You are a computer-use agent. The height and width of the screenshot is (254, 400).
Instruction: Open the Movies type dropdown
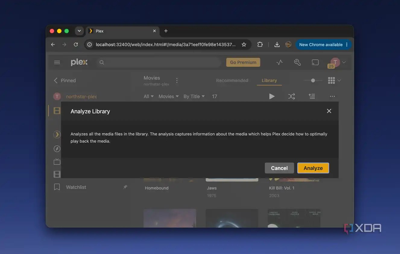coord(169,96)
